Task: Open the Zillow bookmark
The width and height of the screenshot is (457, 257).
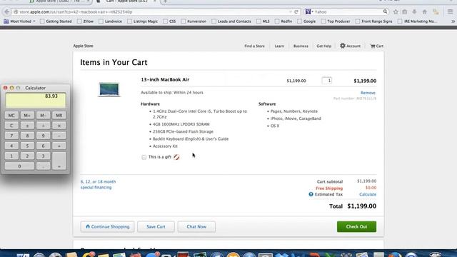Action: (85, 21)
